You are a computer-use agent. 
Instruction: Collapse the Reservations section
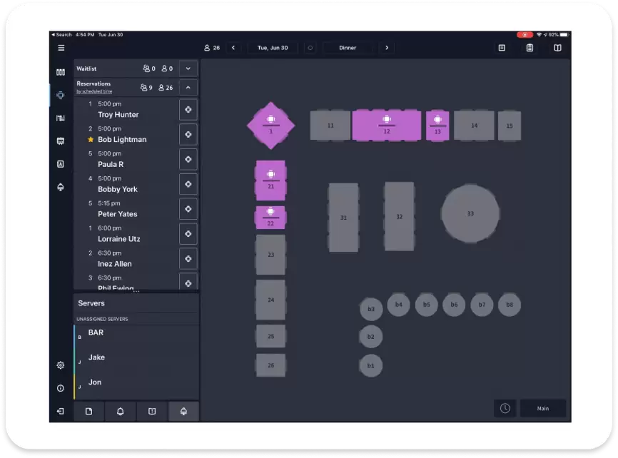pyautogui.click(x=188, y=88)
